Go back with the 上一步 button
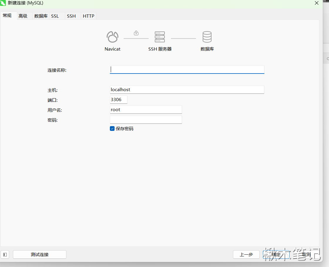The width and height of the screenshot is (329, 267). (x=246, y=255)
